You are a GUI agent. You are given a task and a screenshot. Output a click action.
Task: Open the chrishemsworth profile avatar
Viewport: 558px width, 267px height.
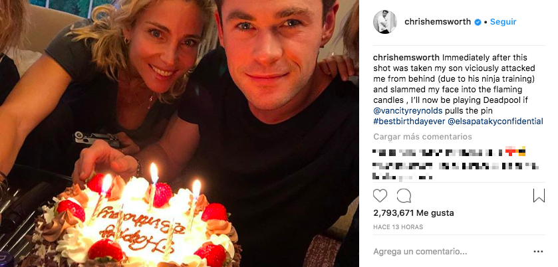[x=384, y=22]
